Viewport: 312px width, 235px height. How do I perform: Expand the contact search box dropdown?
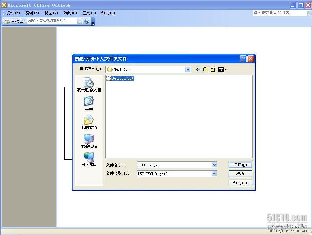click(x=79, y=21)
